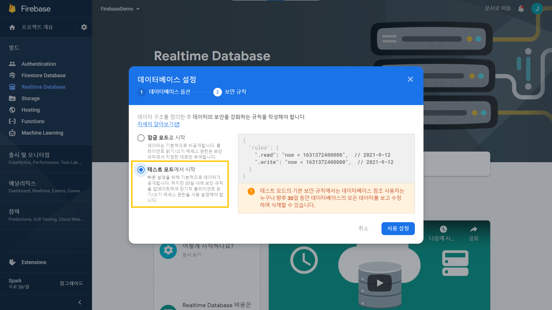Close the database setup dialog
The width and height of the screenshot is (552, 310).
coord(410,79)
